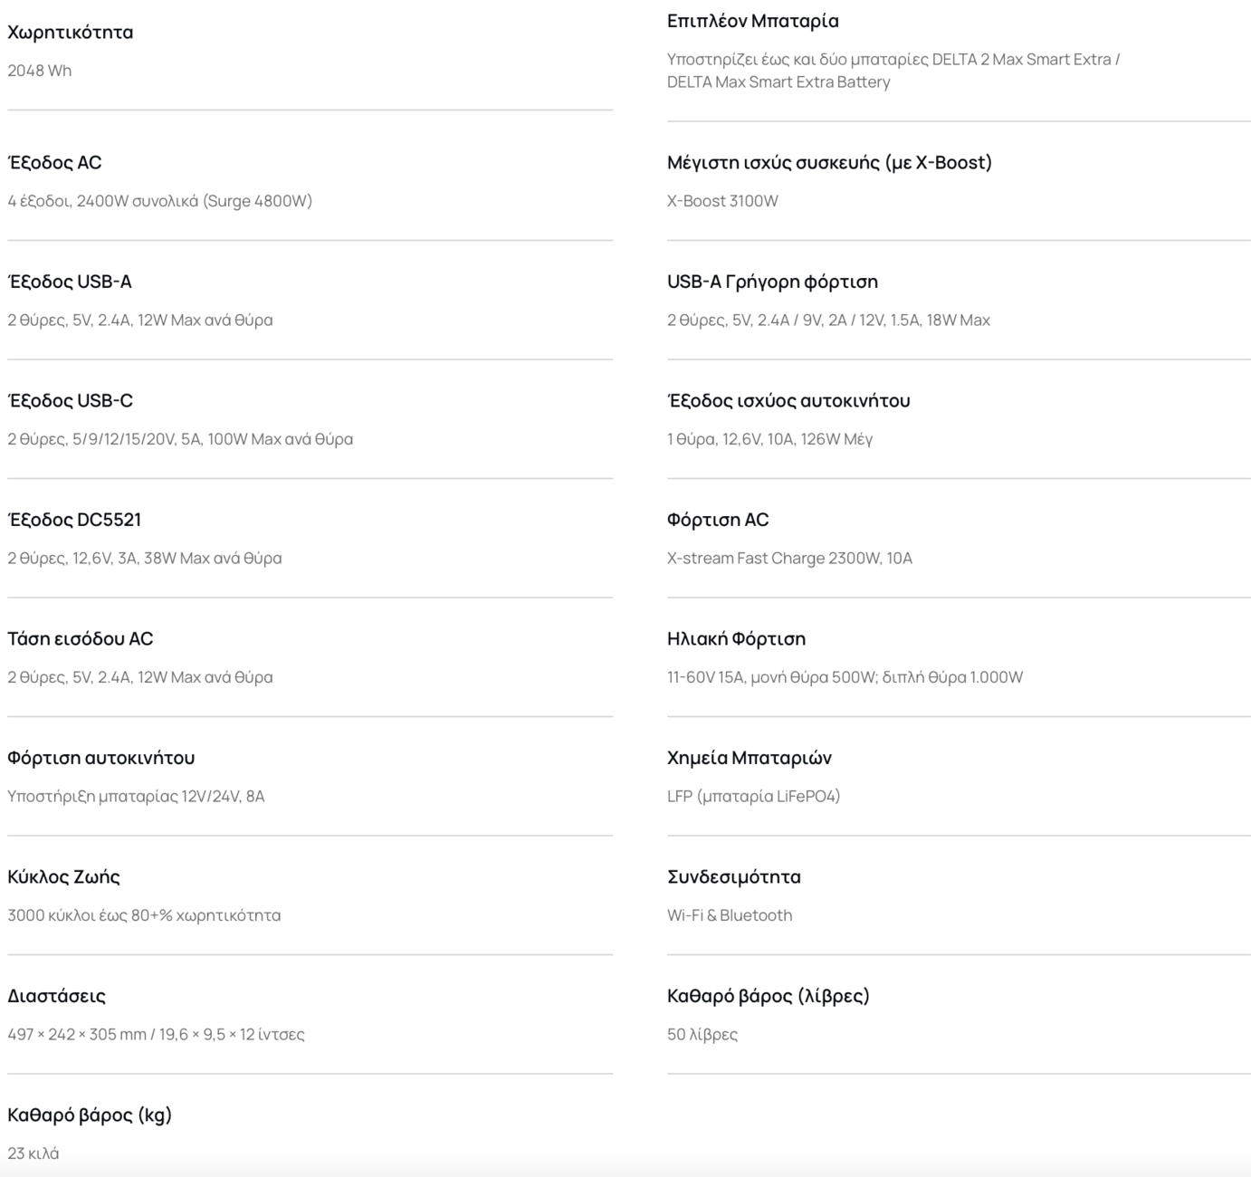Click the 50 λίβρες weight value
Screen dimensions: 1251x1177
click(702, 1034)
